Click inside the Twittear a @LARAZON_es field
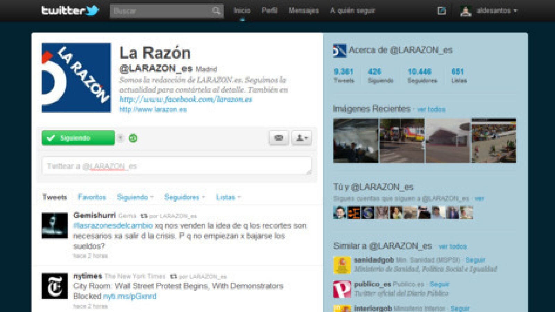Screen dimensions: 555x312 (x=177, y=166)
